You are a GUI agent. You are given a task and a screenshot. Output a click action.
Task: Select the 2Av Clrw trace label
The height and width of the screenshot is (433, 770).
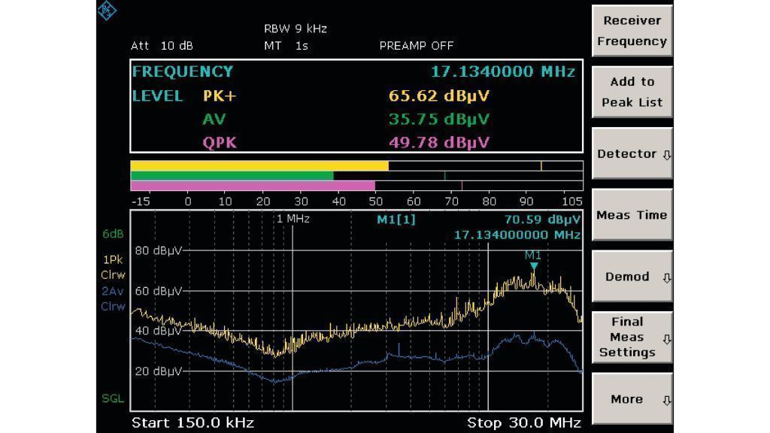pos(113,298)
